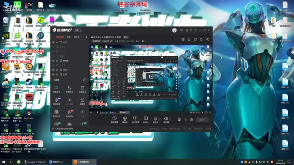
Task: Select the 文本 4 layer row
Action: point(69,65)
